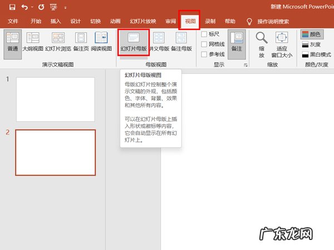
Task: Enable the Gridlines (网格线) checkbox
Action: click(204, 44)
